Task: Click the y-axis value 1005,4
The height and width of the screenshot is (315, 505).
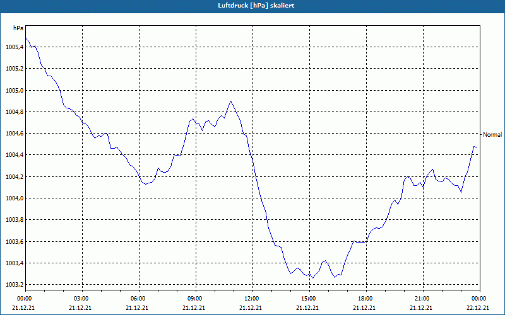Action: tap(15, 47)
